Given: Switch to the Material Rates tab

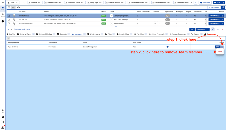Looking at the screenshot, I should pyautogui.click(x=26, y=34).
